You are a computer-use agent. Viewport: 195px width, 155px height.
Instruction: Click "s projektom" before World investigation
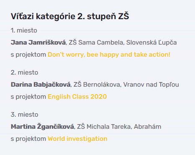pos(28,139)
